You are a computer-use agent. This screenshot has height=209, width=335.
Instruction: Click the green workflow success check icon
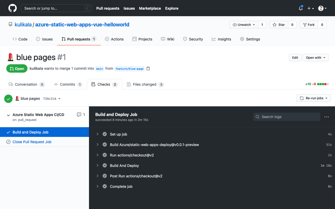(8, 98)
